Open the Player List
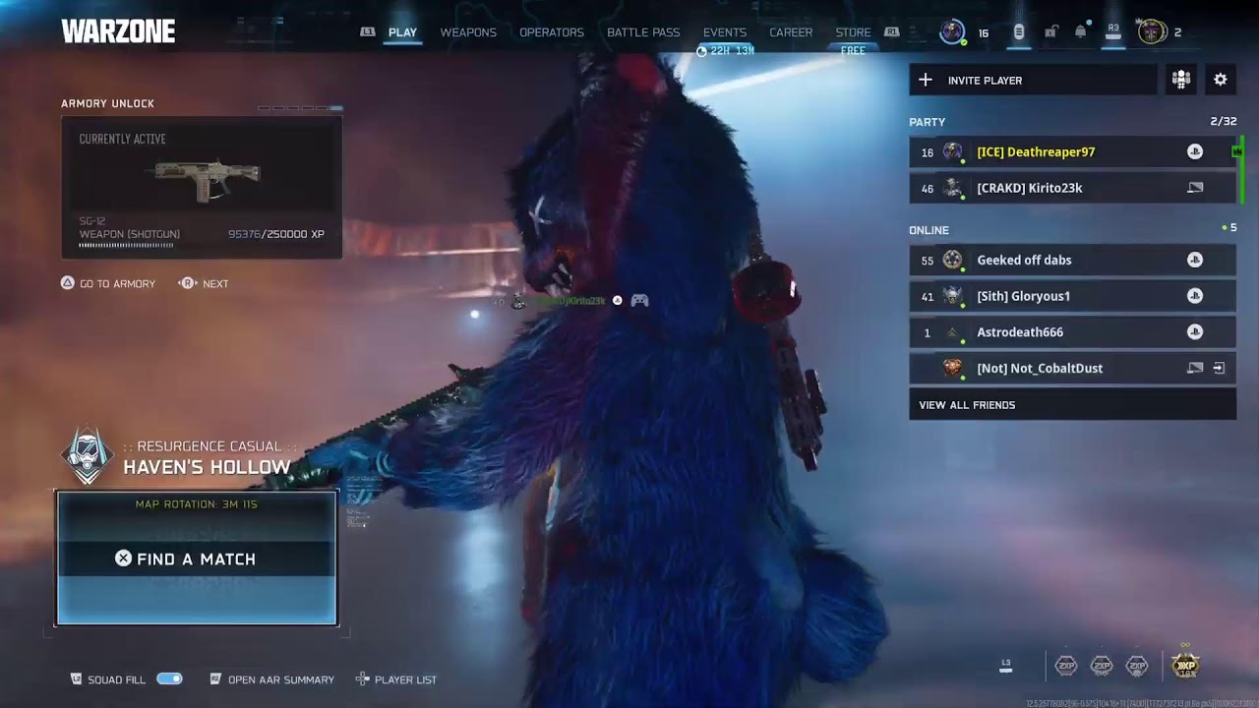1259x708 pixels. click(x=405, y=679)
